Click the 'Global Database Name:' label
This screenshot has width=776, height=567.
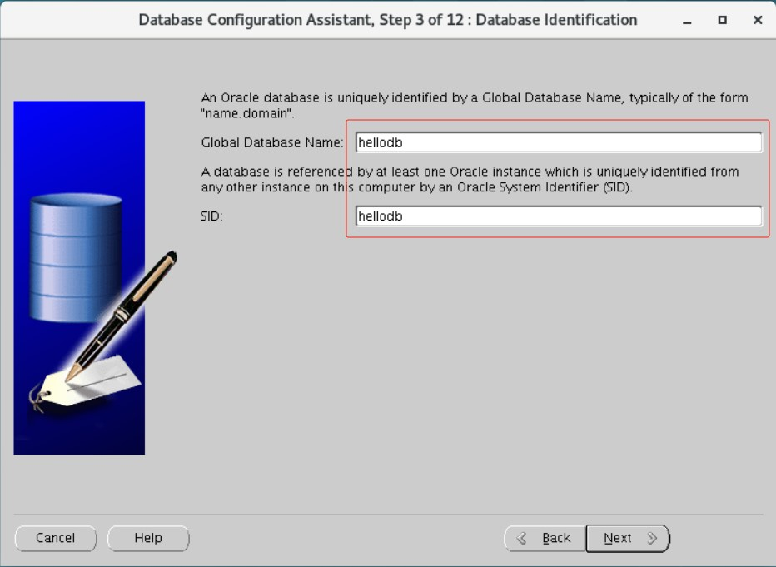[x=271, y=142]
